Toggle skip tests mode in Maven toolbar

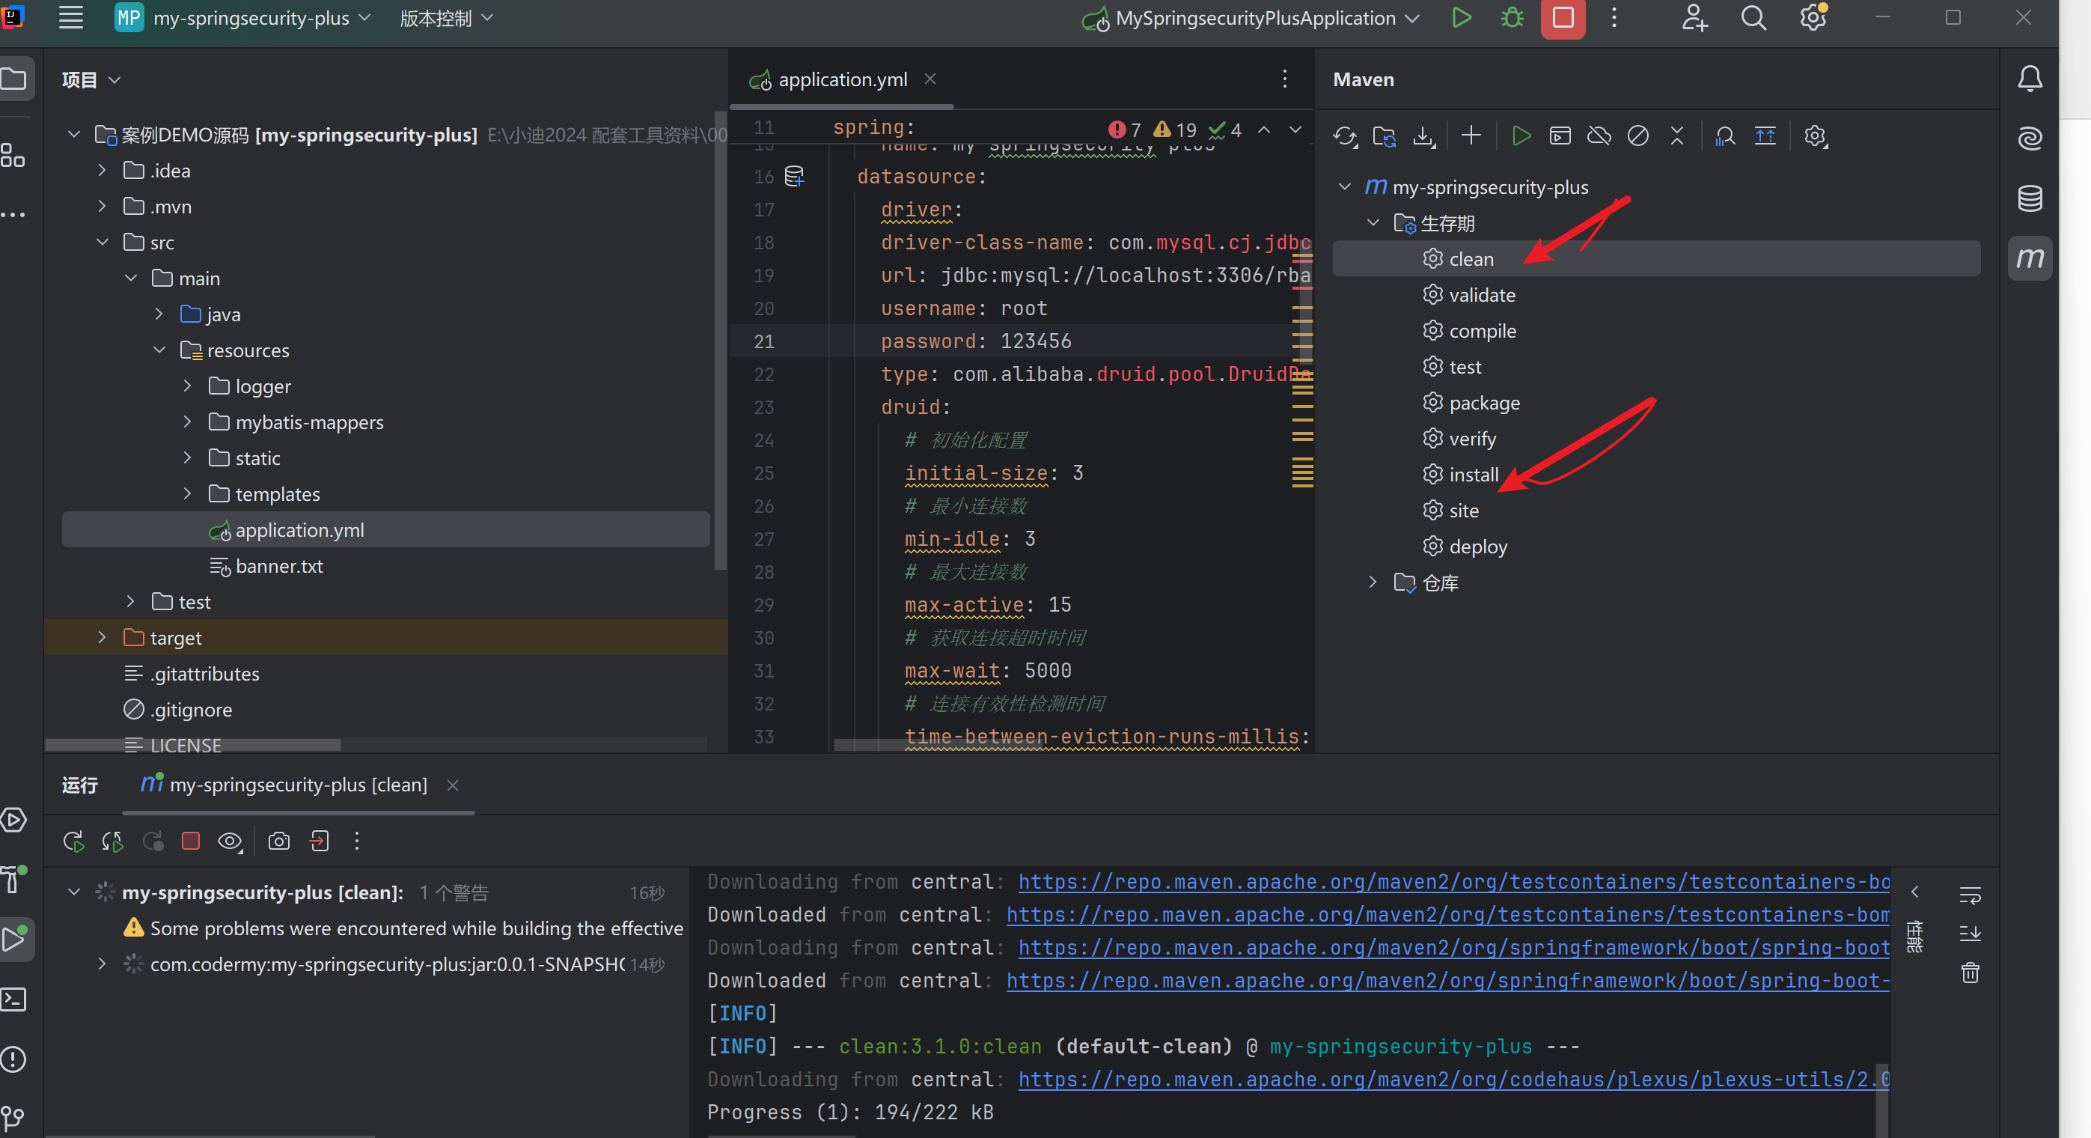click(x=1637, y=136)
